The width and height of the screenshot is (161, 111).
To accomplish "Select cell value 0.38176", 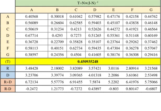I will point(114,55).
